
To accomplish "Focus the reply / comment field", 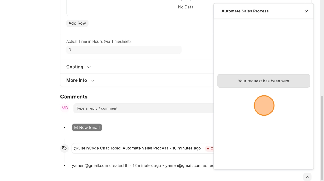I will [x=143, y=108].
